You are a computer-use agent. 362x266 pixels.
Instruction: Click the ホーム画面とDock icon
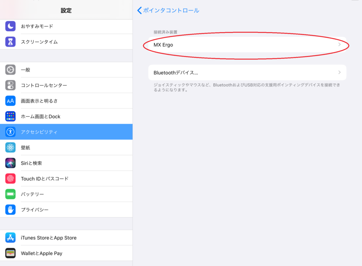10,116
